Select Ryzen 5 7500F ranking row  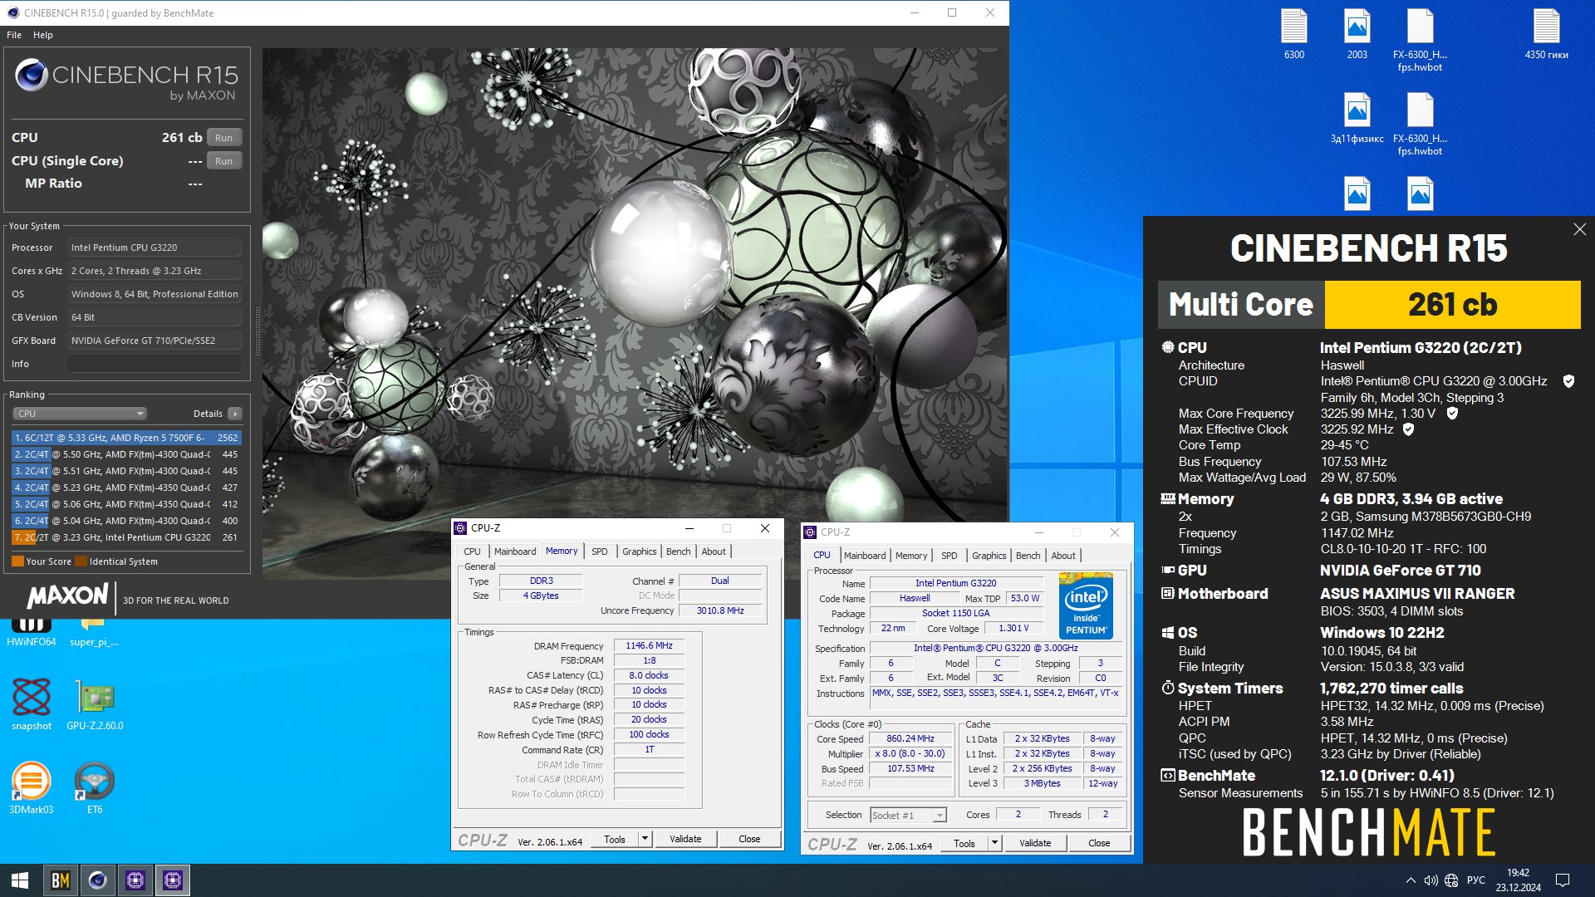click(126, 438)
